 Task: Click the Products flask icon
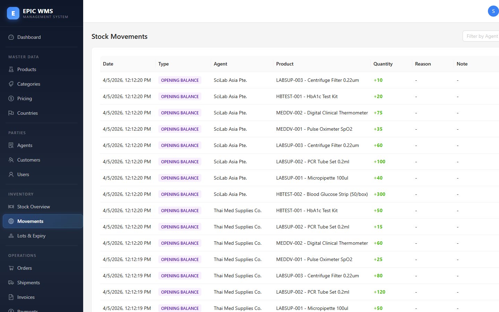coord(11,69)
